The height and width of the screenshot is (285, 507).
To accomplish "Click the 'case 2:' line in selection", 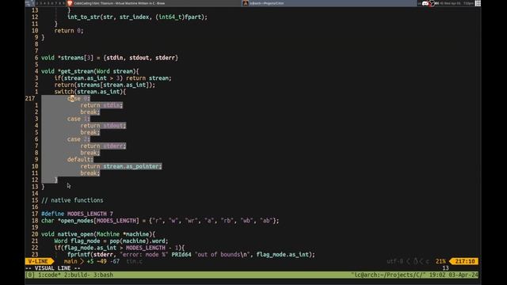I will (78, 139).
